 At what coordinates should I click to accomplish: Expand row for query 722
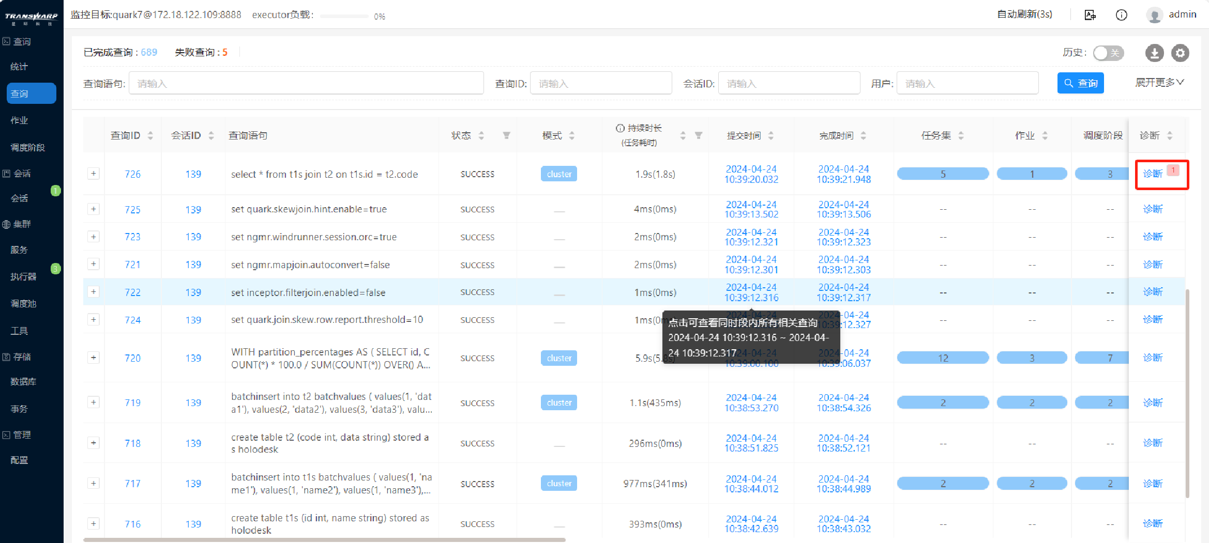[x=94, y=292]
